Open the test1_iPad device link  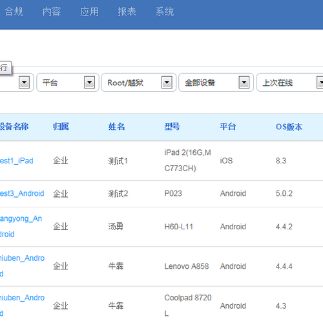pyautogui.click(x=16, y=161)
